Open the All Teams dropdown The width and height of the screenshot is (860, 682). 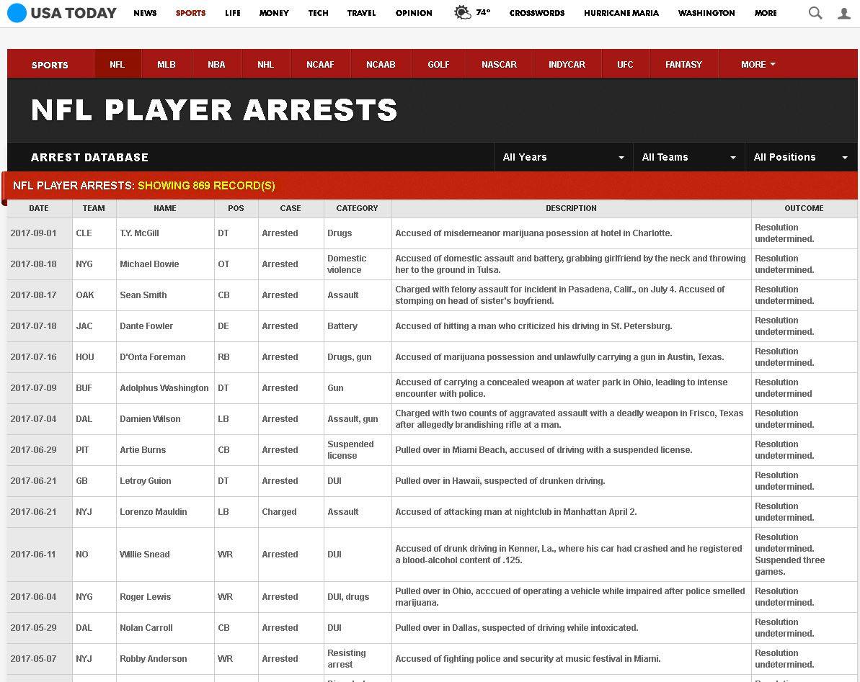[689, 157]
